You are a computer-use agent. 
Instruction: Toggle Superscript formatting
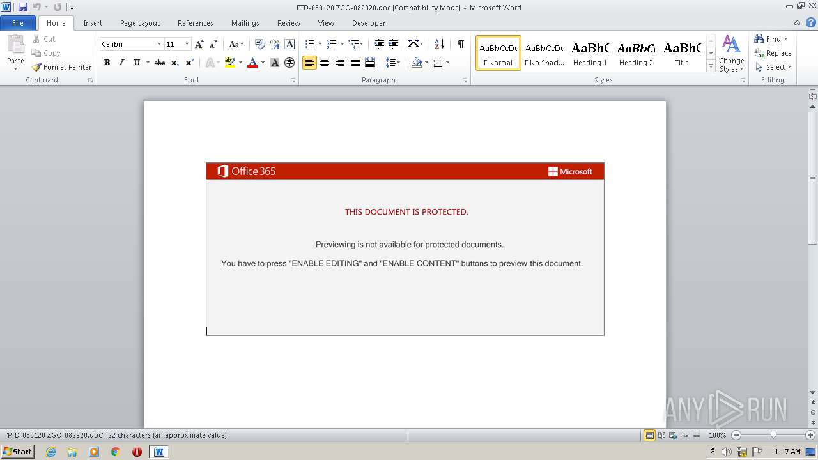[x=190, y=63]
